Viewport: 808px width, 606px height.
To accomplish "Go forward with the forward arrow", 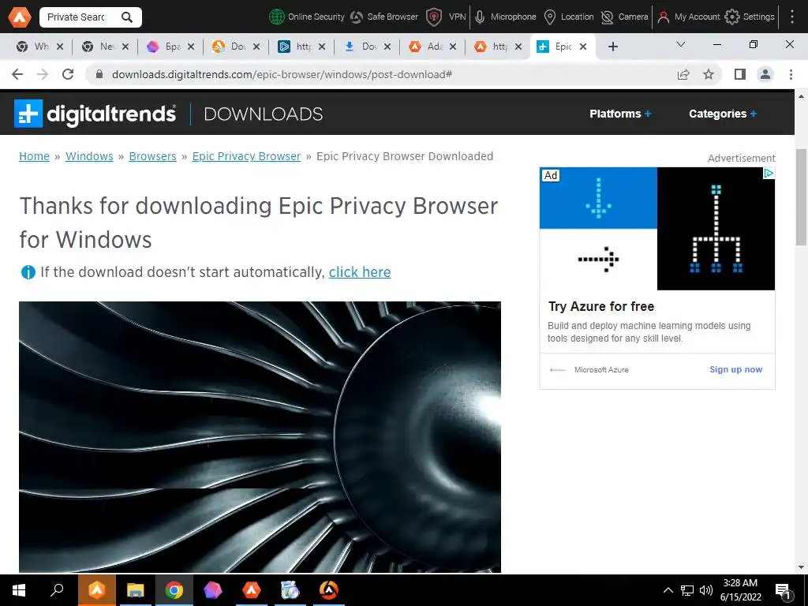I will click(43, 75).
